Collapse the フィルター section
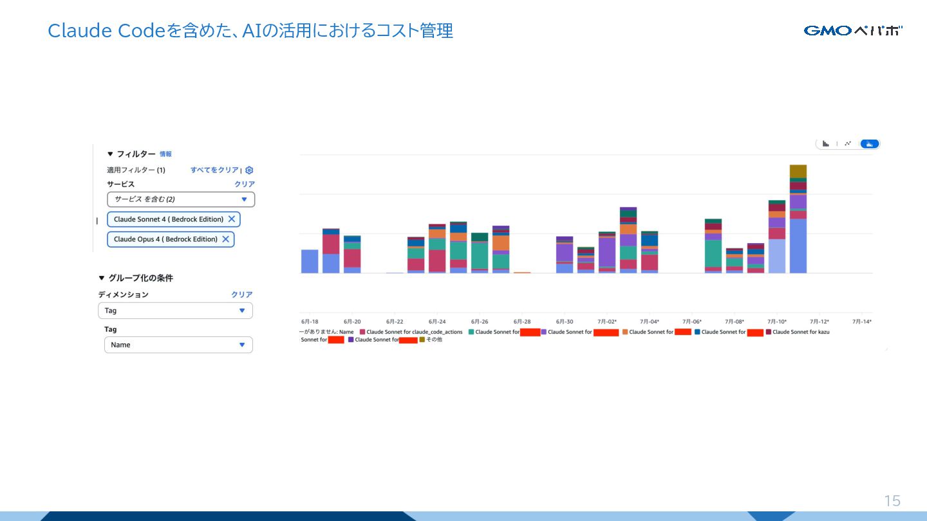This screenshot has width=927, height=521. coord(110,154)
